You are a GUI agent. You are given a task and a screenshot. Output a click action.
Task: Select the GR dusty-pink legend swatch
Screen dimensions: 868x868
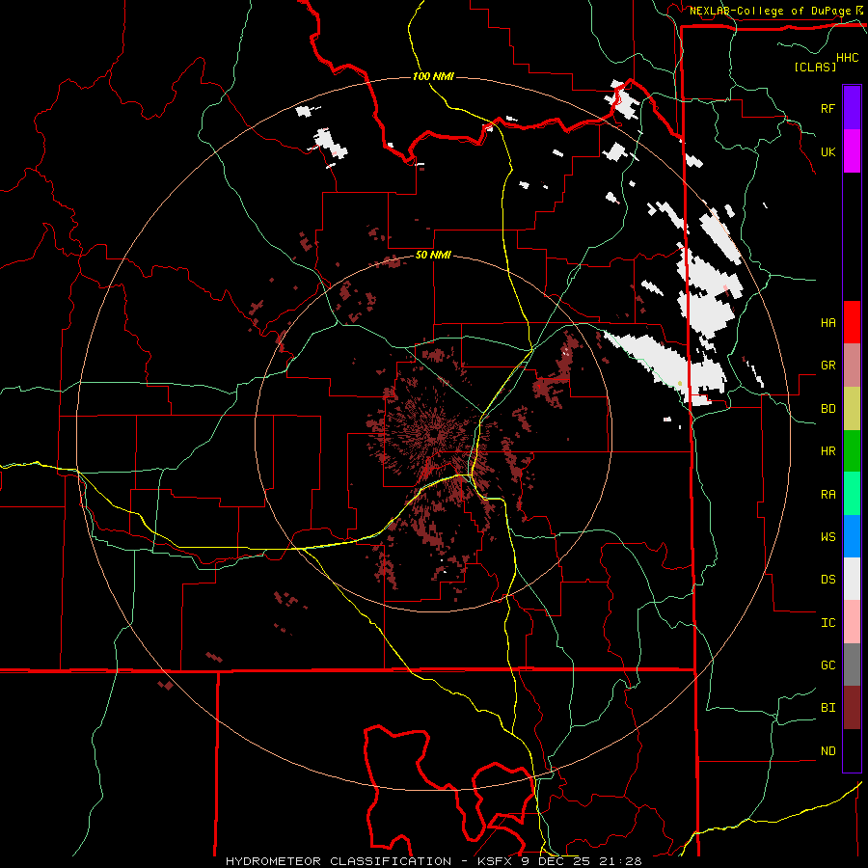pyautogui.click(x=852, y=366)
